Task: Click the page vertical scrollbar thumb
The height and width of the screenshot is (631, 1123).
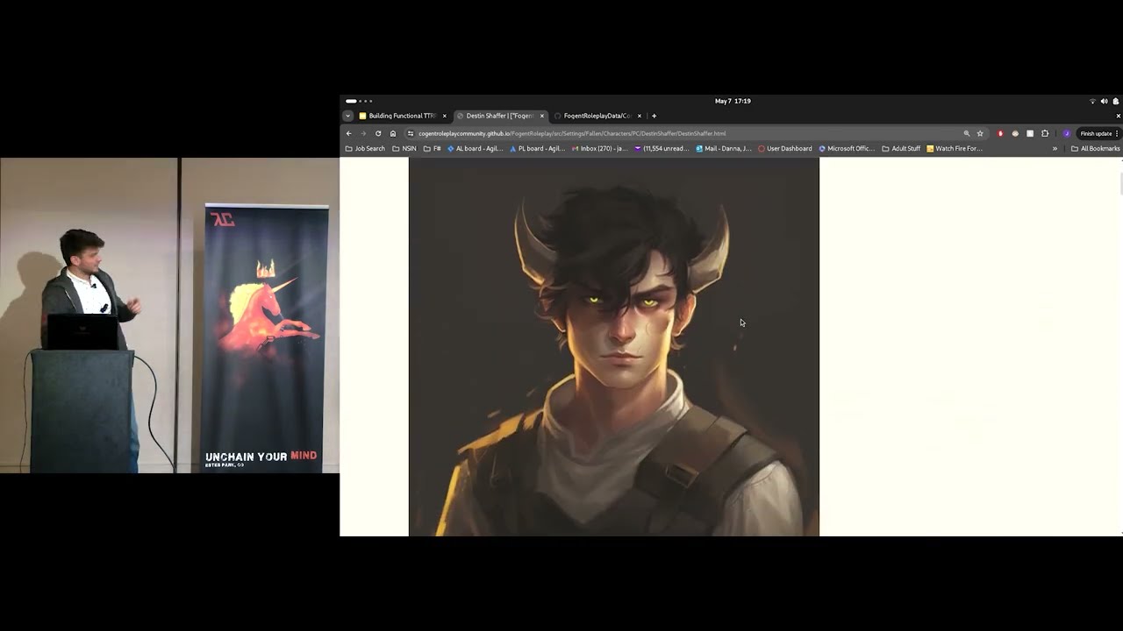Action: point(1120,184)
